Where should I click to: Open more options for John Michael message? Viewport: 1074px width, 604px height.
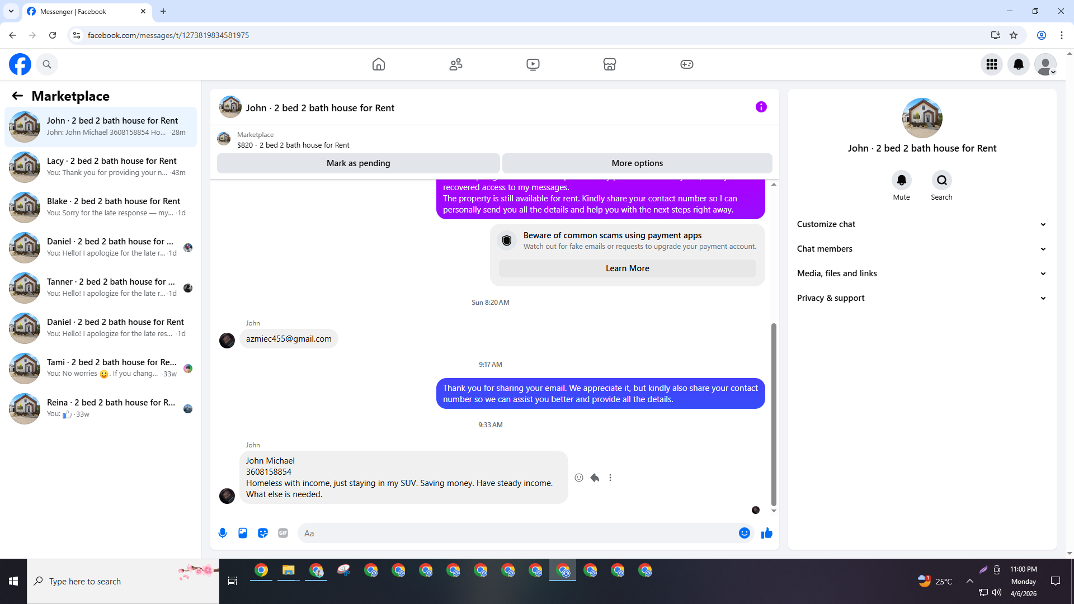pos(610,478)
